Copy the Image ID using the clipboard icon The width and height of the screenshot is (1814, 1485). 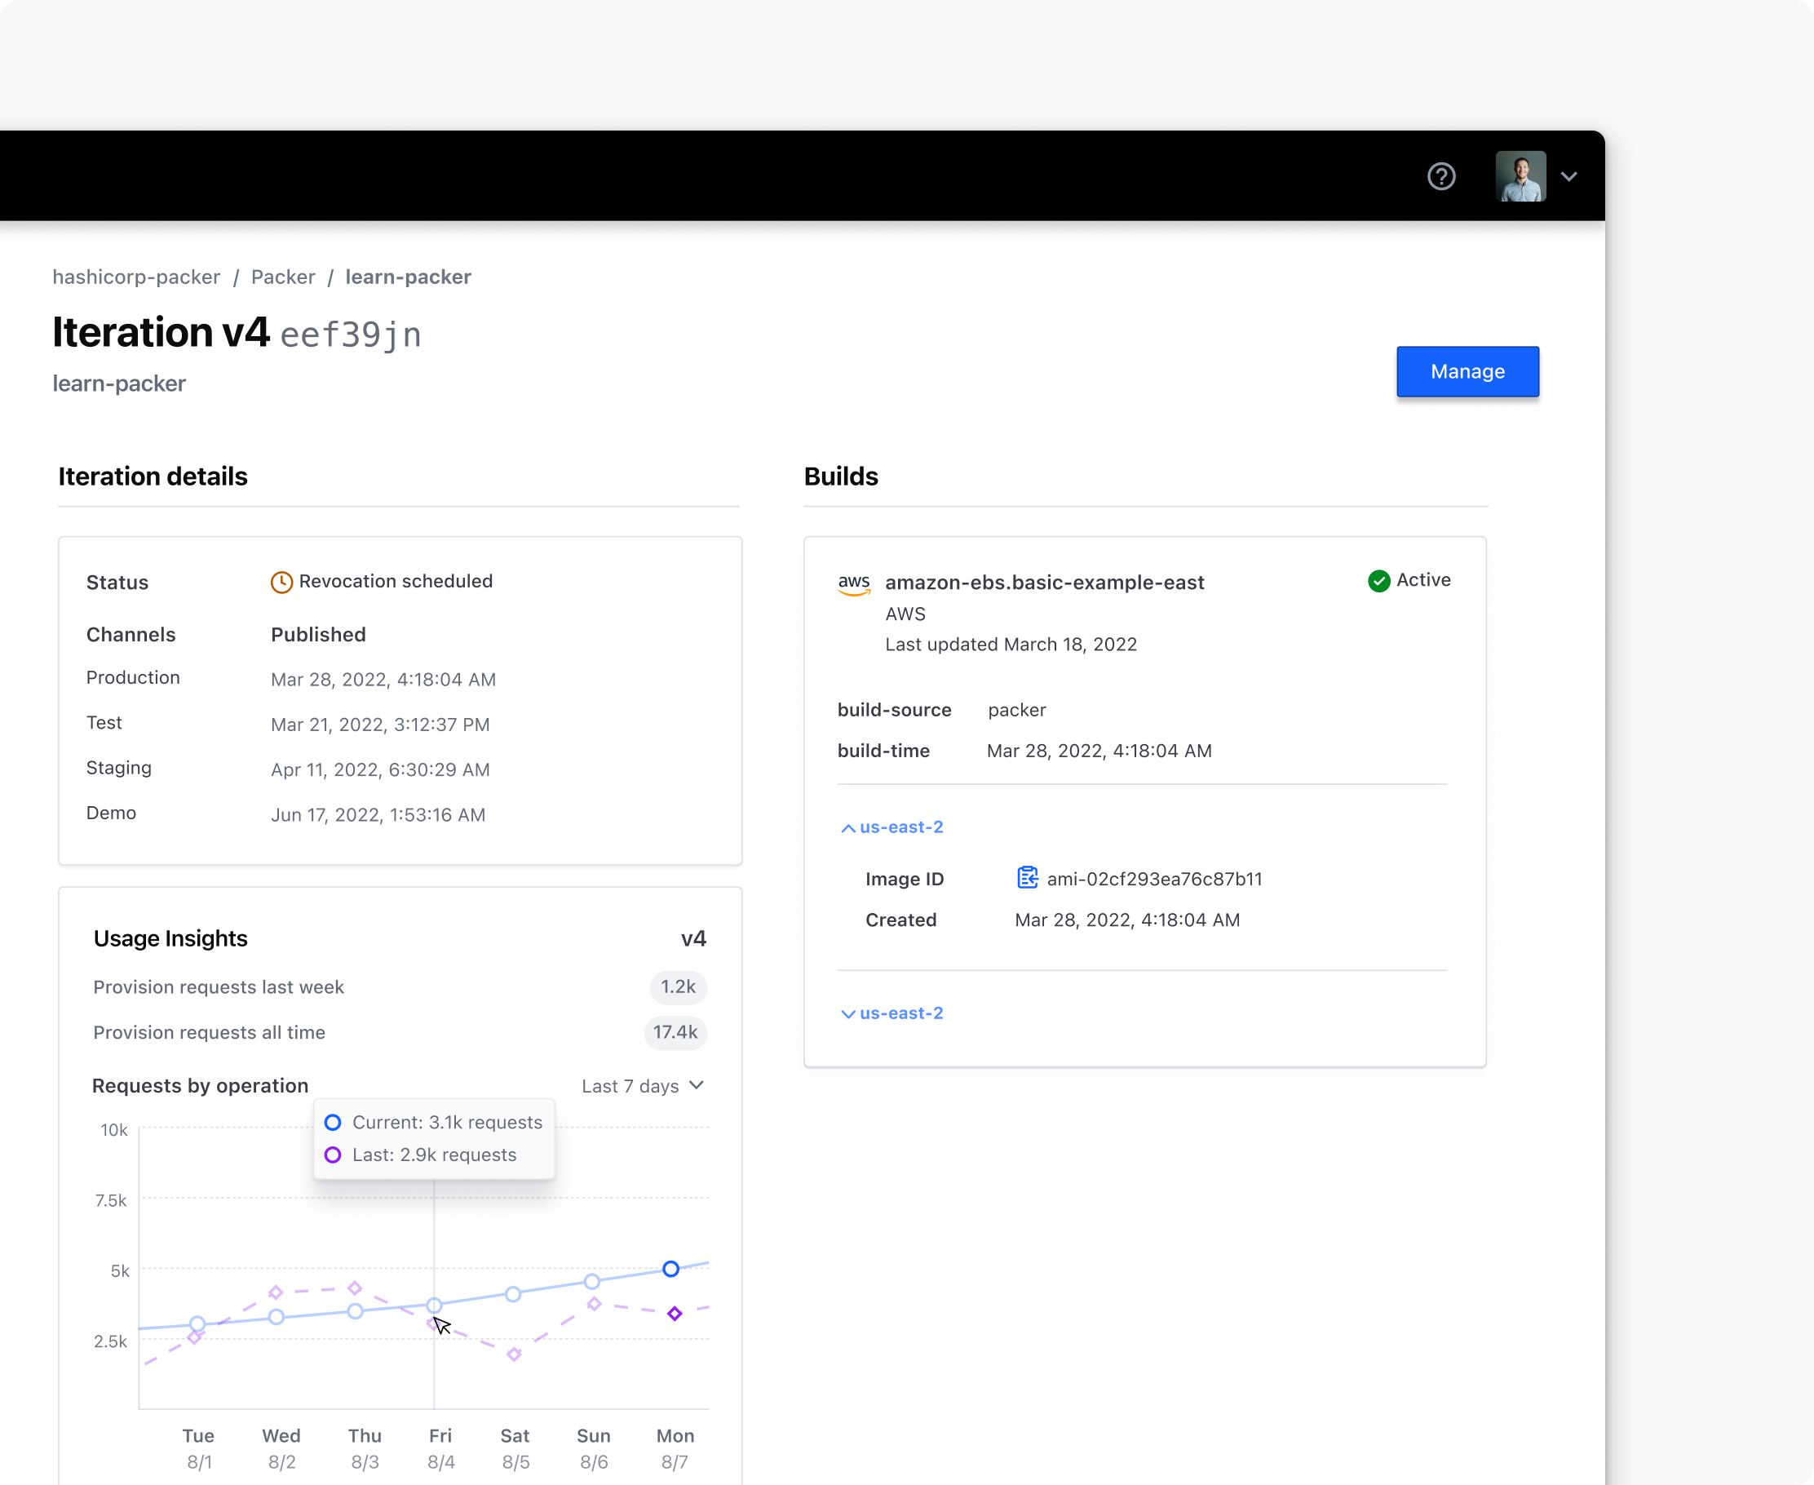tap(1026, 878)
